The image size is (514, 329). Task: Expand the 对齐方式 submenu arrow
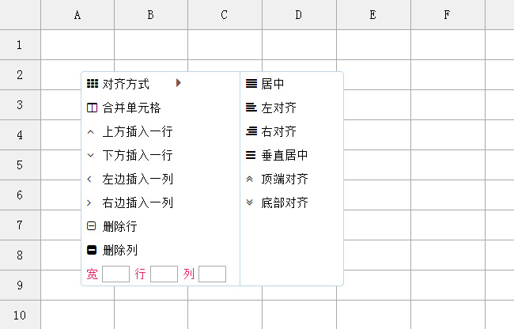pyautogui.click(x=179, y=83)
